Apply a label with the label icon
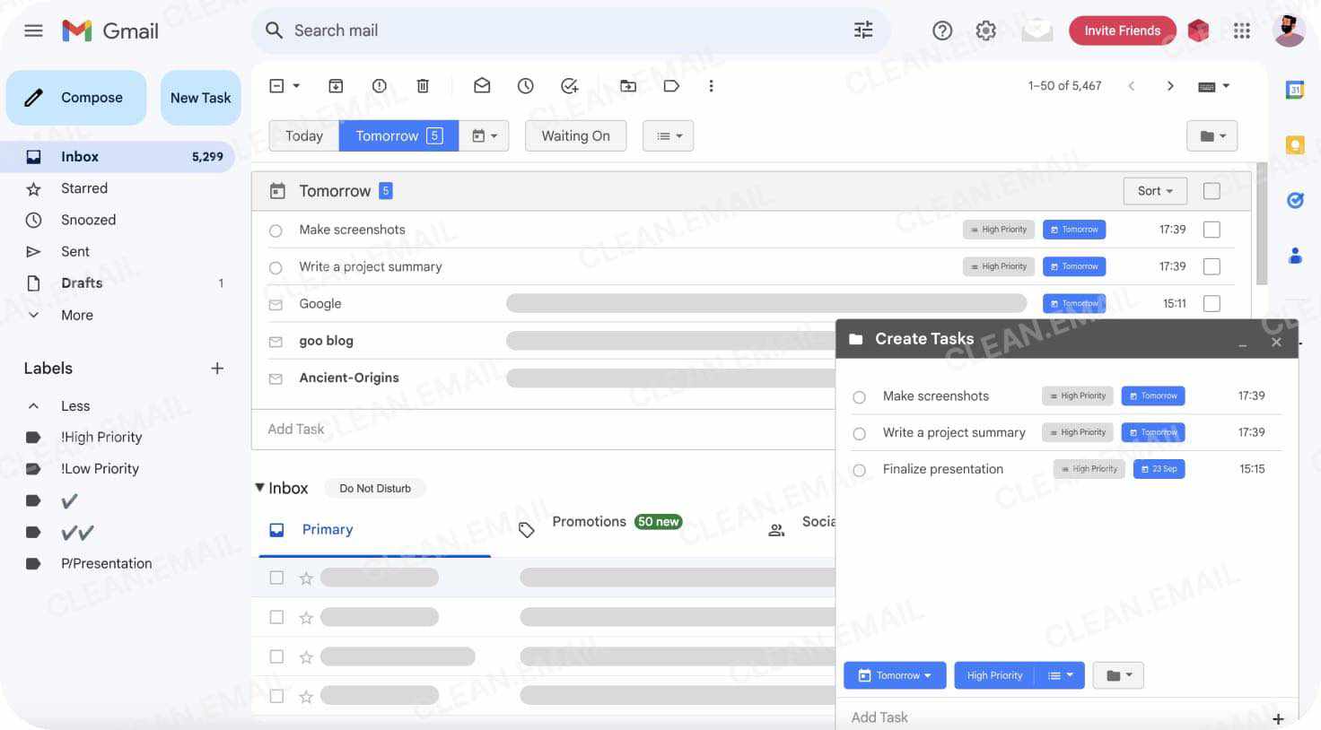Image resolution: width=1321 pixels, height=730 pixels. (x=671, y=85)
